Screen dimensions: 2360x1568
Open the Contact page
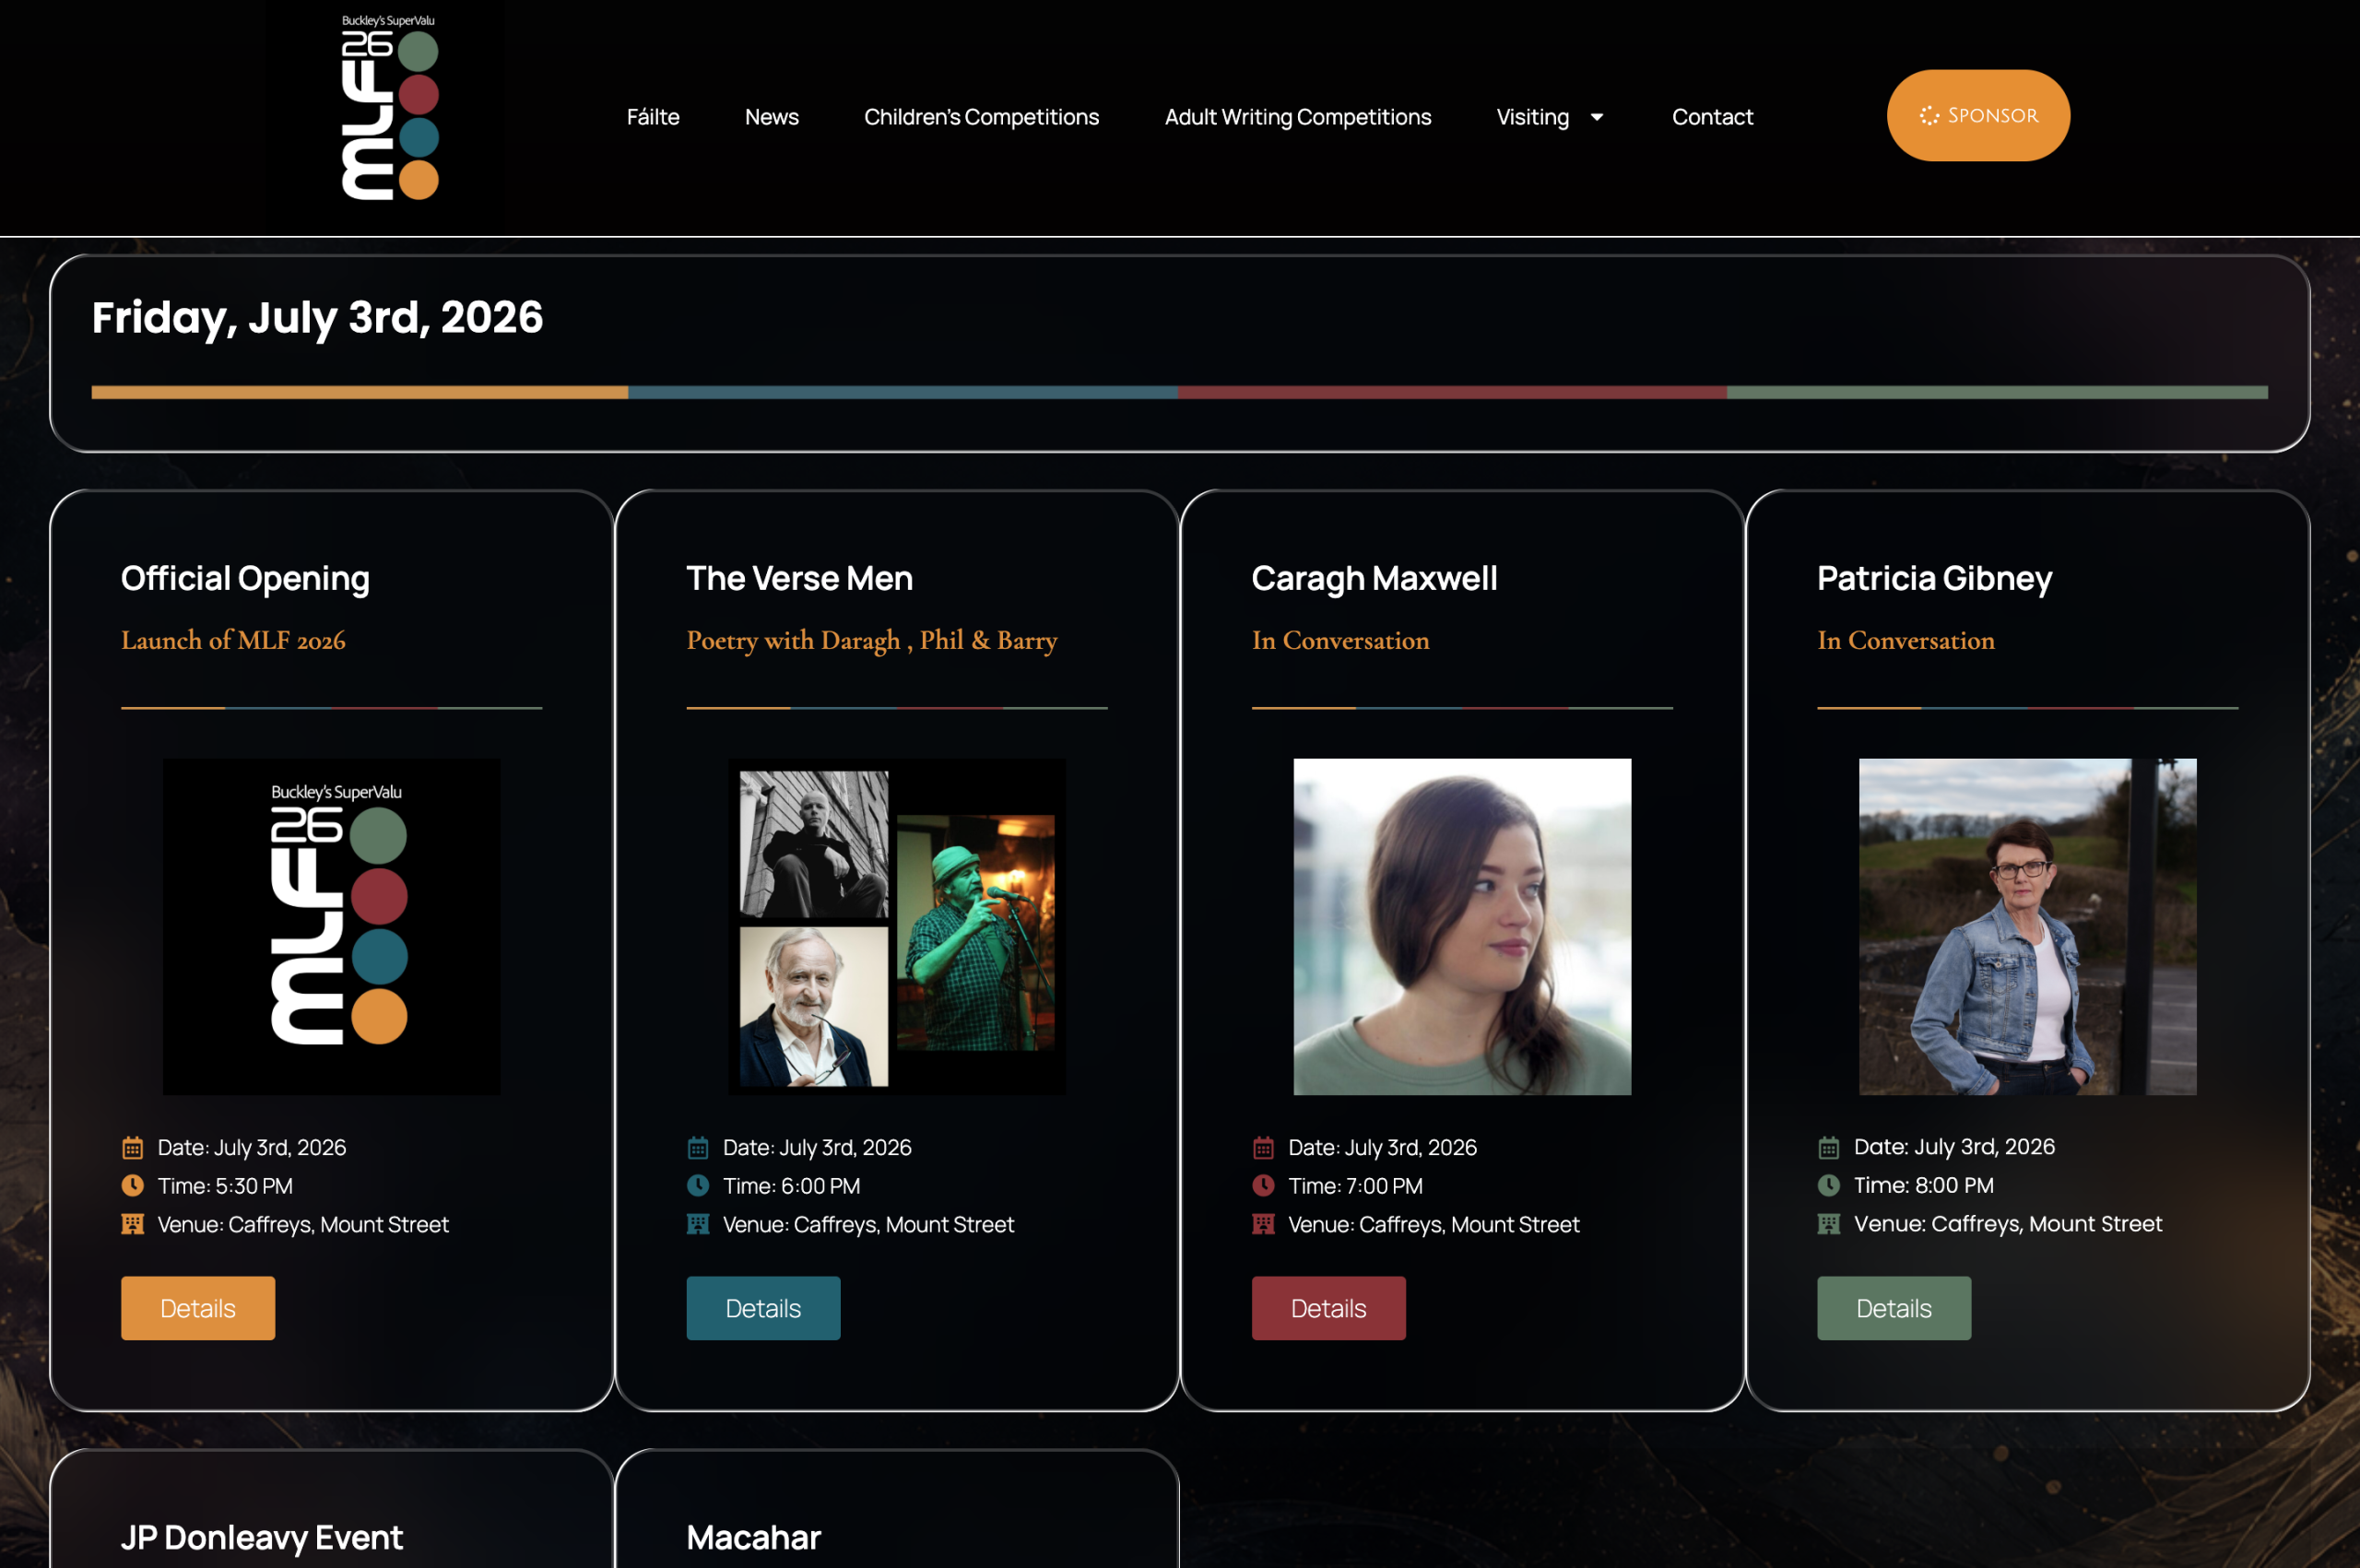tap(1712, 117)
